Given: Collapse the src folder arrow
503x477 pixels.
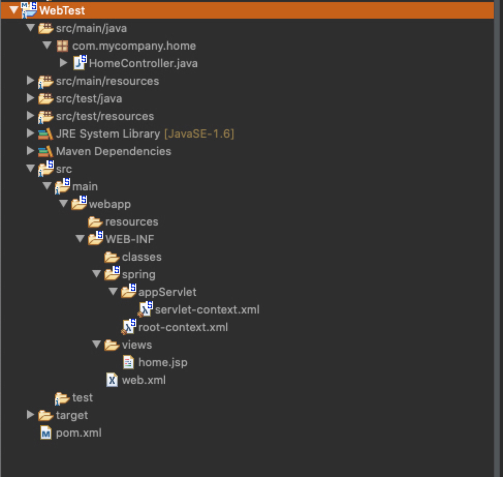Looking at the screenshot, I should click(x=30, y=168).
